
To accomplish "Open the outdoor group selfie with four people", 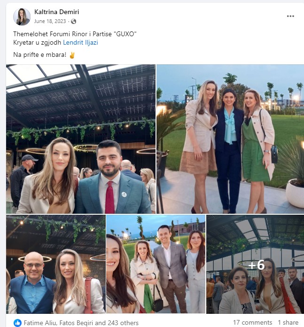I will (x=156, y=264).
